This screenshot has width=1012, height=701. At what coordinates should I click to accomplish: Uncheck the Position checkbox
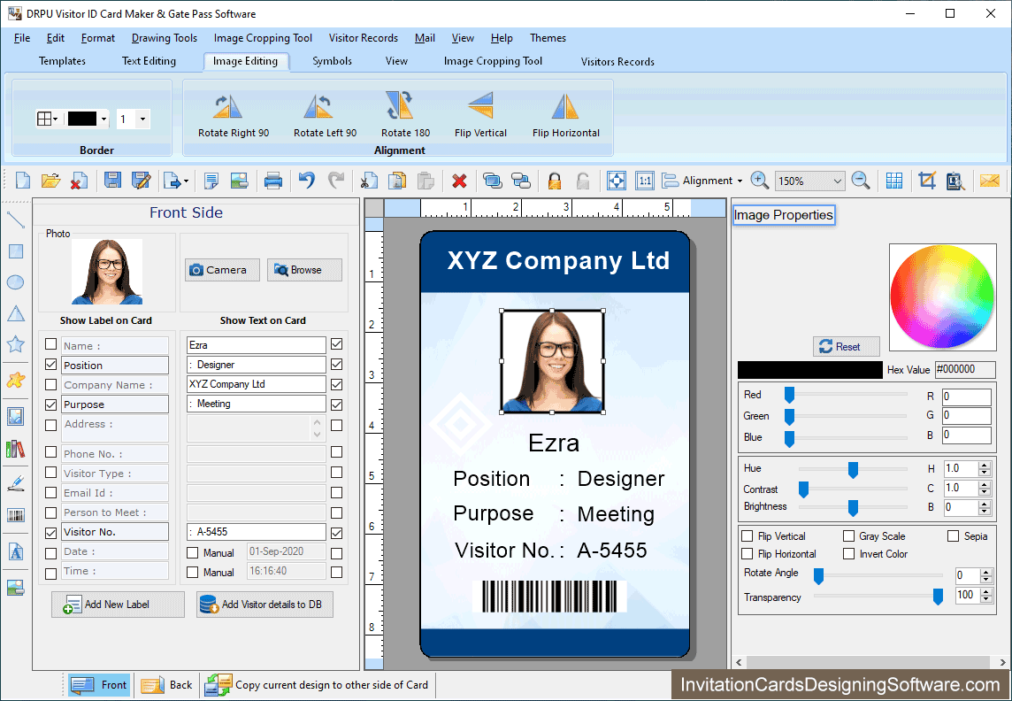tap(50, 365)
